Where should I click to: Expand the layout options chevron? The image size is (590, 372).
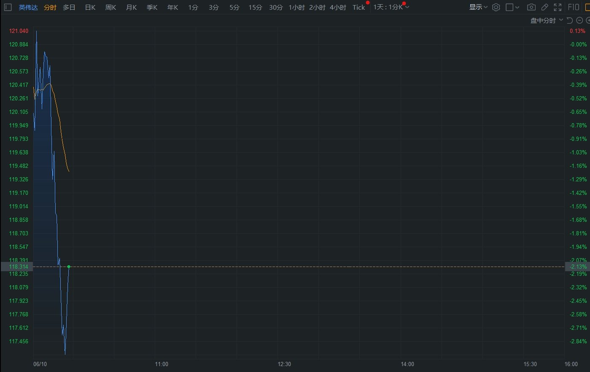(517, 7)
